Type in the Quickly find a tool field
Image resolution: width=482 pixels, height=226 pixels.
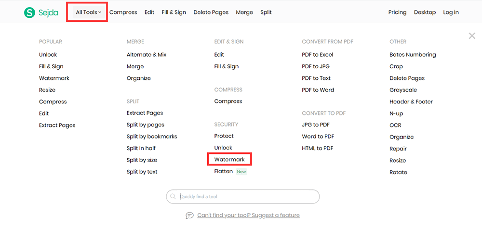(246, 197)
